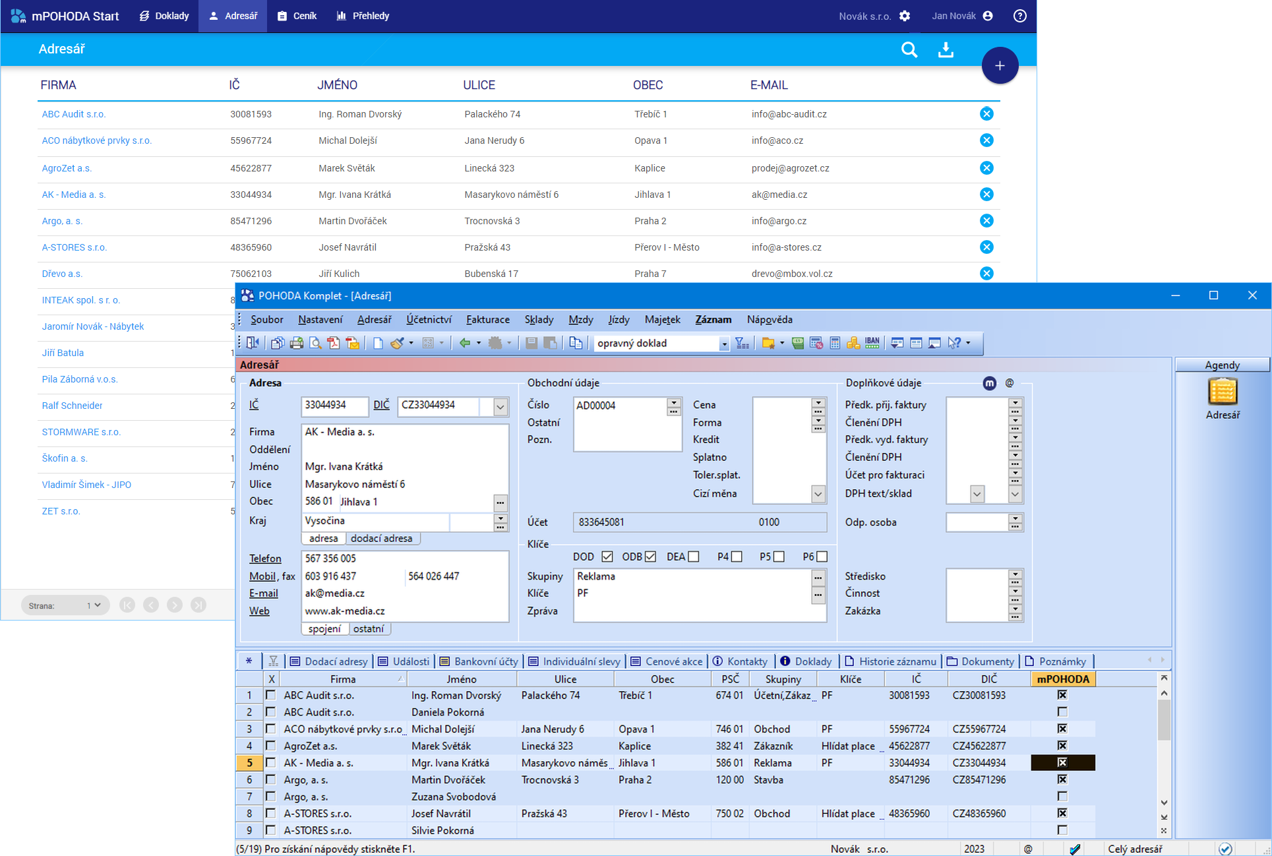This screenshot has height=856, width=1272.
Task: Click the Telefon label link
Action: pos(265,559)
